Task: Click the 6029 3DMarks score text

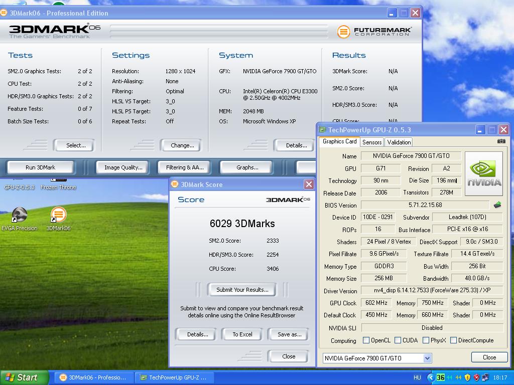Action: click(242, 224)
